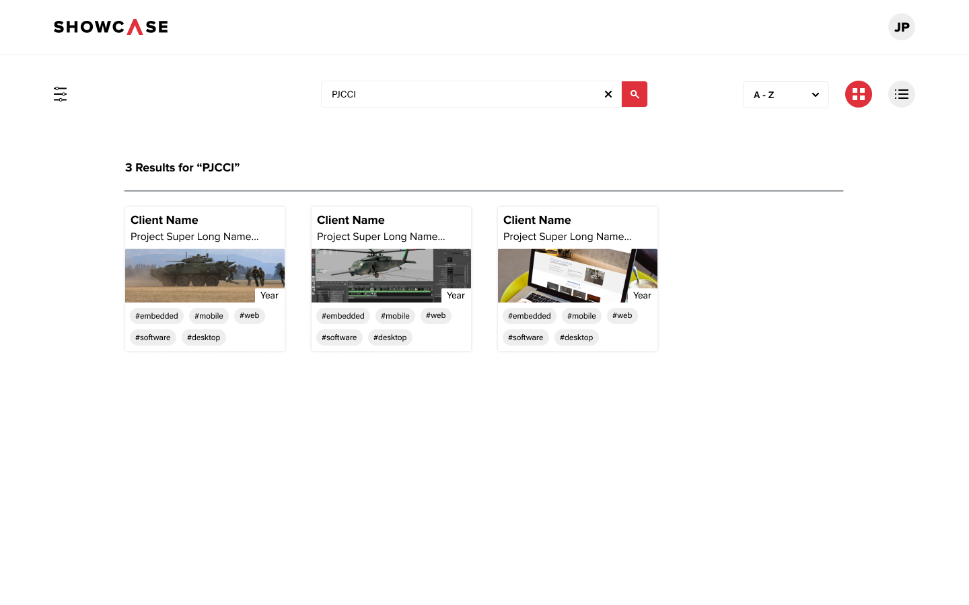The height and width of the screenshot is (605, 969).
Task: Click Client Name on armored vehicle card
Action: (x=164, y=220)
